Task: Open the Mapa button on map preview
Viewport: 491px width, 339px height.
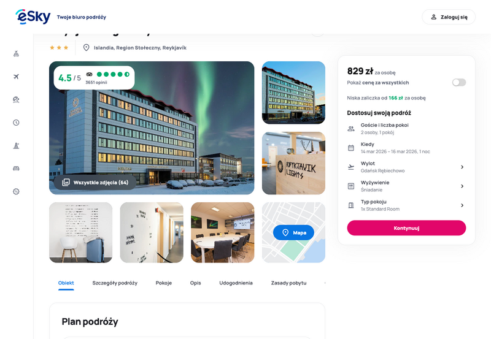Action: pos(293,232)
